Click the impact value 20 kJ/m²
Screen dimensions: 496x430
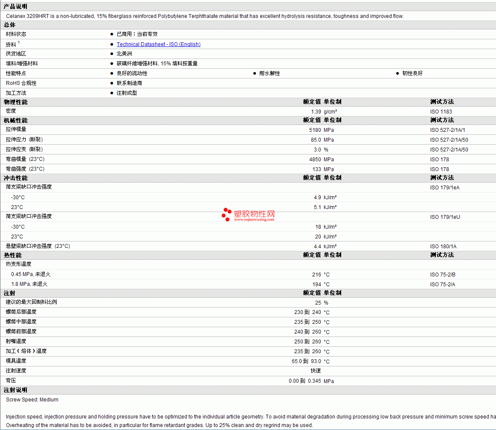coord(326,237)
